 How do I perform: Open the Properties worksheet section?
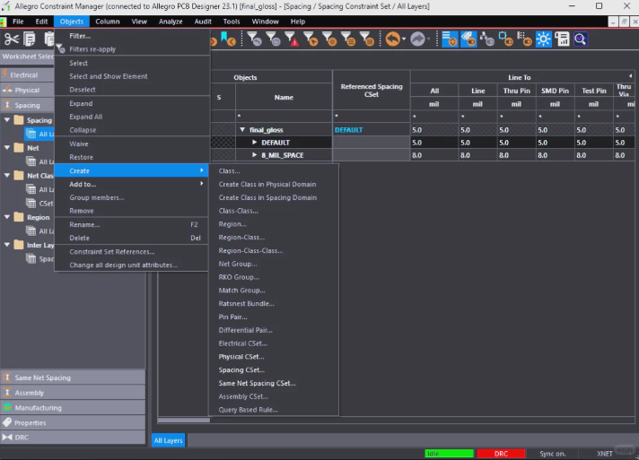point(73,423)
